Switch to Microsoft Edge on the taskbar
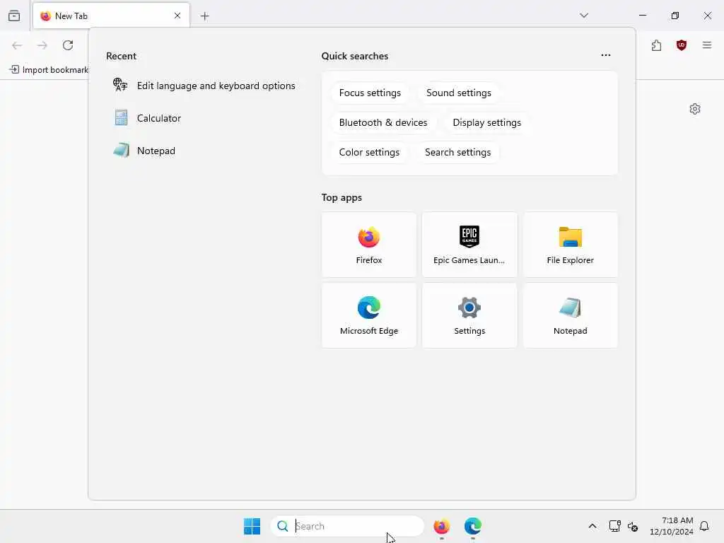Screen dimensions: 724x543 (x=473, y=526)
